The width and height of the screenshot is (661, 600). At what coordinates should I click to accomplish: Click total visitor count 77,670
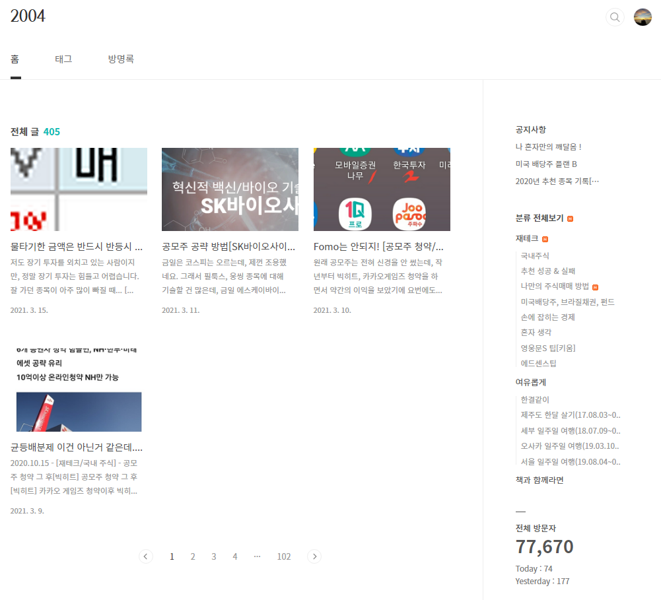[544, 547]
